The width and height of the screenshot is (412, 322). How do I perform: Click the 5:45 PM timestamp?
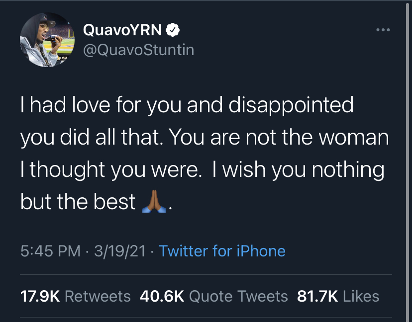click(50, 251)
